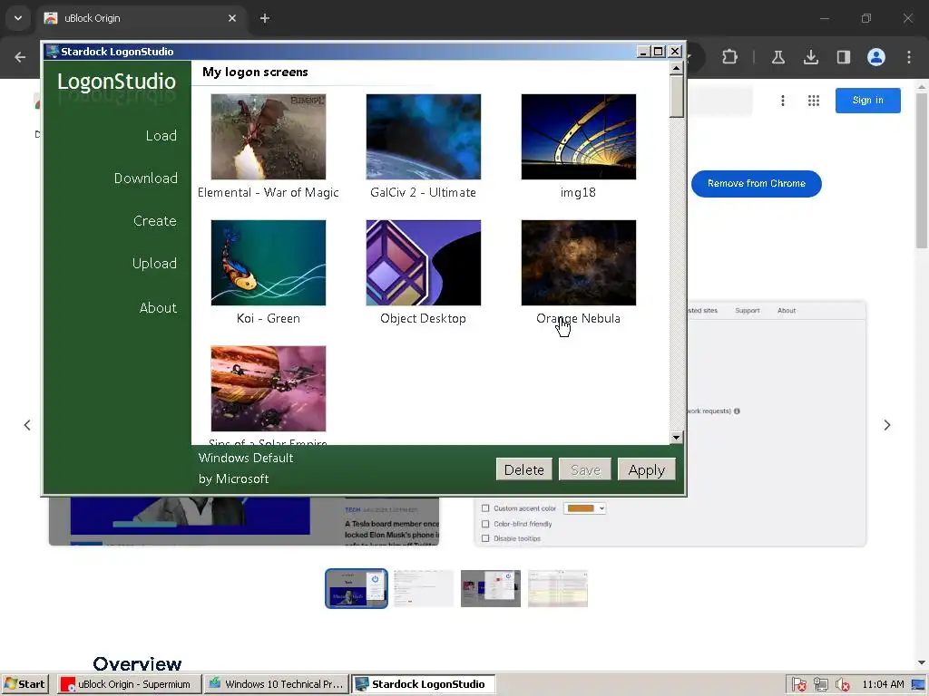This screenshot has height=696, width=929.
Task: Click LogonStudio scrollbar down arrow
Action: coord(676,438)
